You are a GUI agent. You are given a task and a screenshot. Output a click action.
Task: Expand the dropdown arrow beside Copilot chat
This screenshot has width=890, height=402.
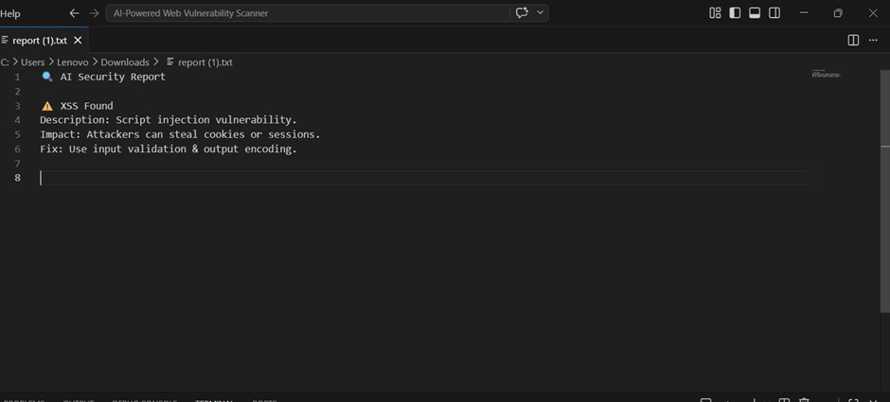(541, 13)
